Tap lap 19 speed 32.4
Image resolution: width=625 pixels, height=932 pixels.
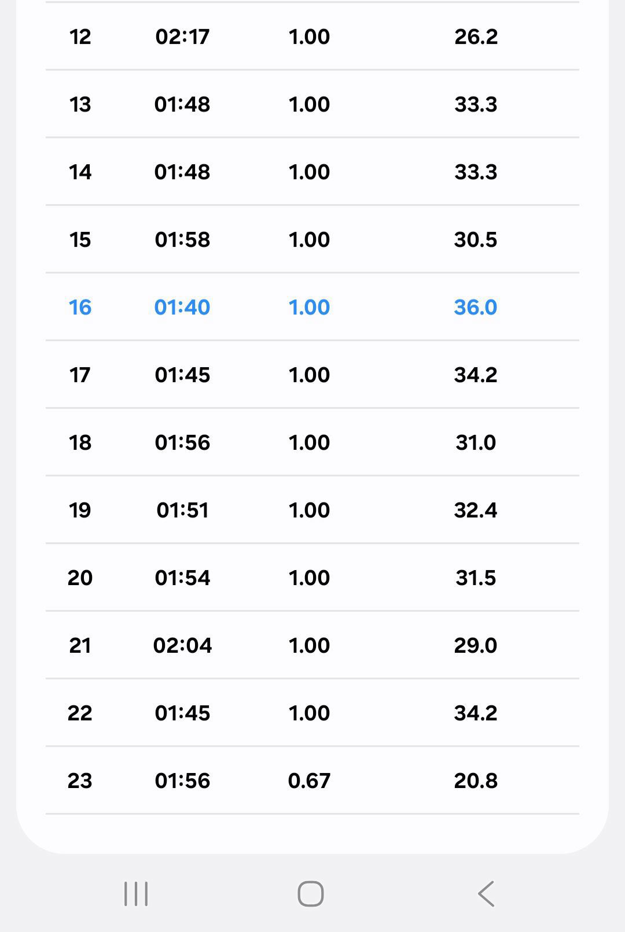tap(476, 511)
